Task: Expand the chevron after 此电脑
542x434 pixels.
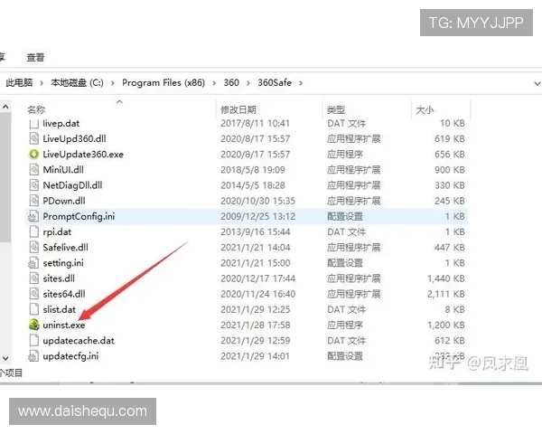Action: (42, 83)
